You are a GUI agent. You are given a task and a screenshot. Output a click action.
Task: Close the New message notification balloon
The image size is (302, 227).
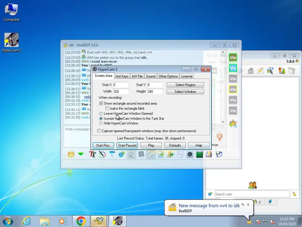coord(248,205)
